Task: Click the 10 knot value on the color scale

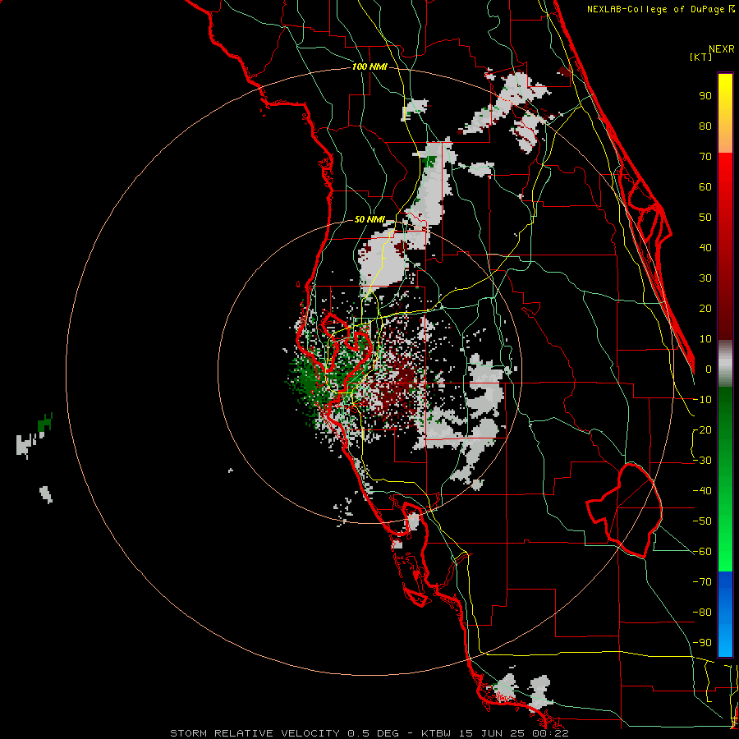Action: coord(705,339)
